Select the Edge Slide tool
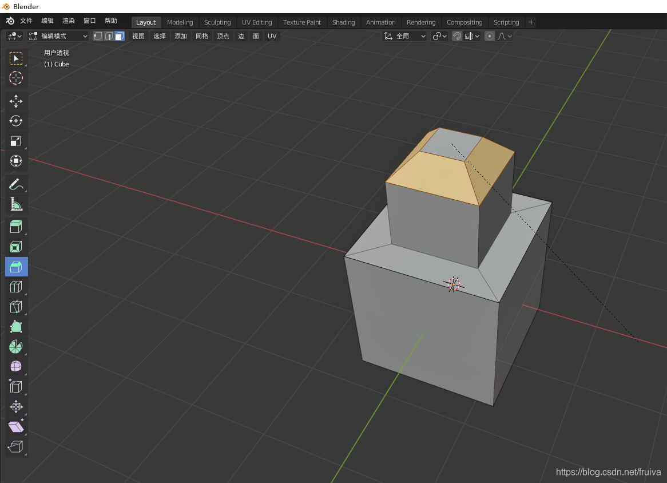Image resolution: width=667 pixels, height=483 pixels. [16, 386]
